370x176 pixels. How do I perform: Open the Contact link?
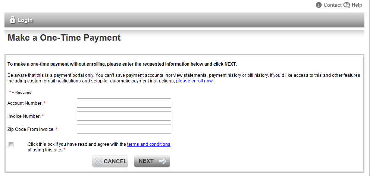pyautogui.click(x=332, y=5)
